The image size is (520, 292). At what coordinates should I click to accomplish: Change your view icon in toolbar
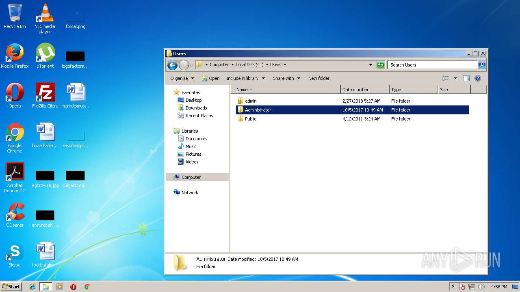(x=446, y=78)
